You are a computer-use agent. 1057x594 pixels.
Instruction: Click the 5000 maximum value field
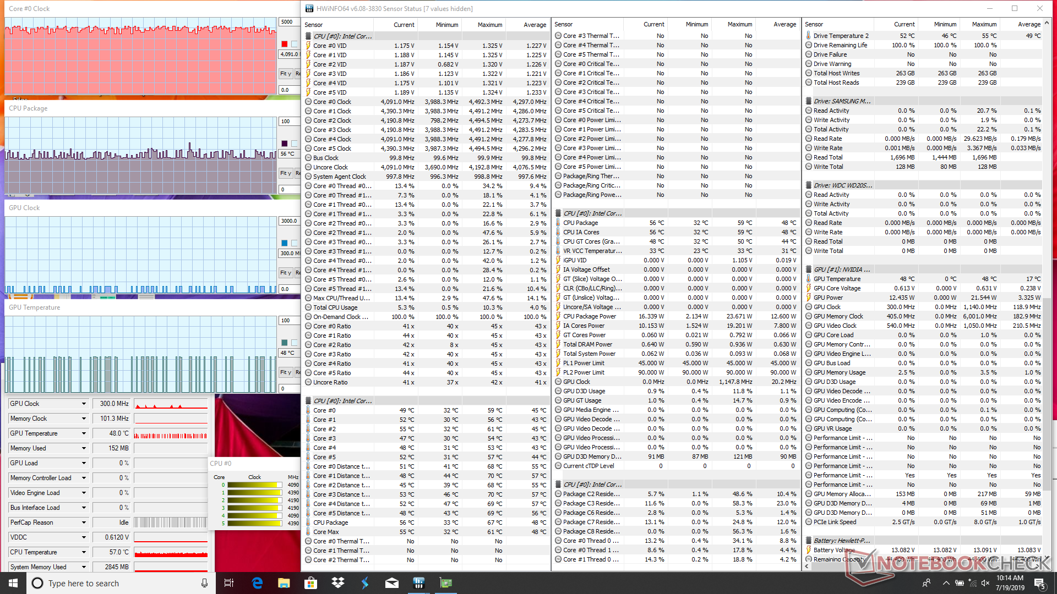288,22
